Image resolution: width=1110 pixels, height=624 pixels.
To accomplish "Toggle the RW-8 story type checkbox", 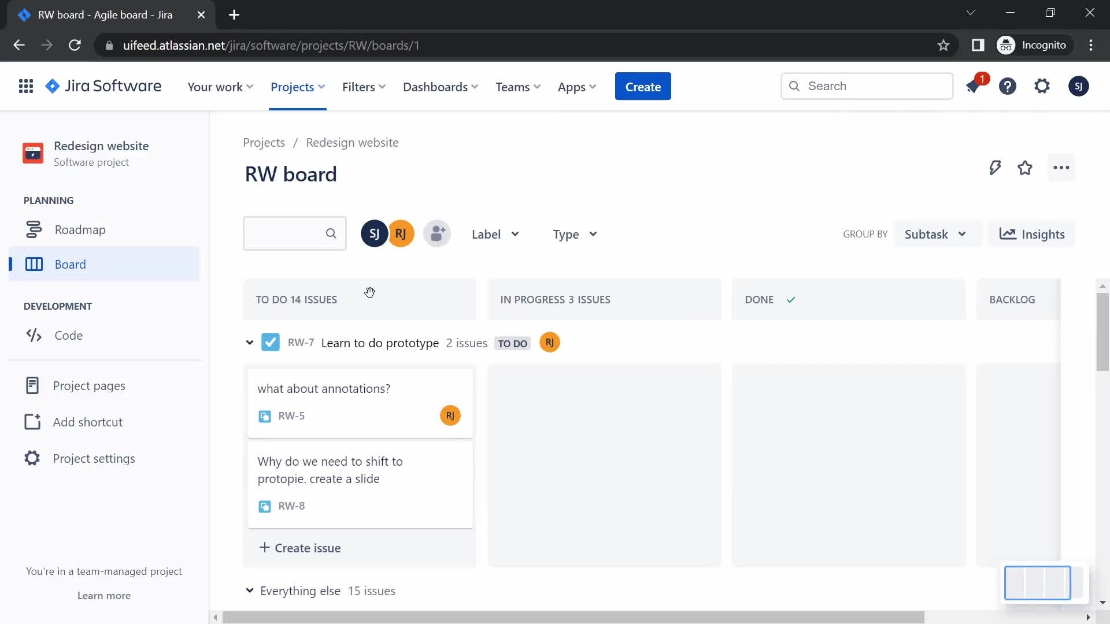I will (x=265, y=505).
